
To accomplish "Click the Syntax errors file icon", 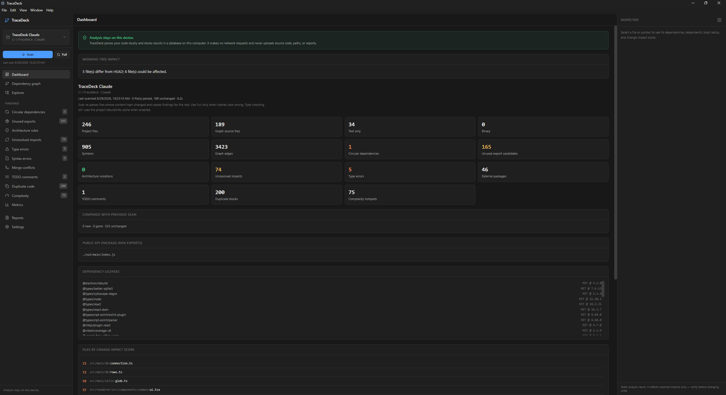I will click(x=7, y=158).
